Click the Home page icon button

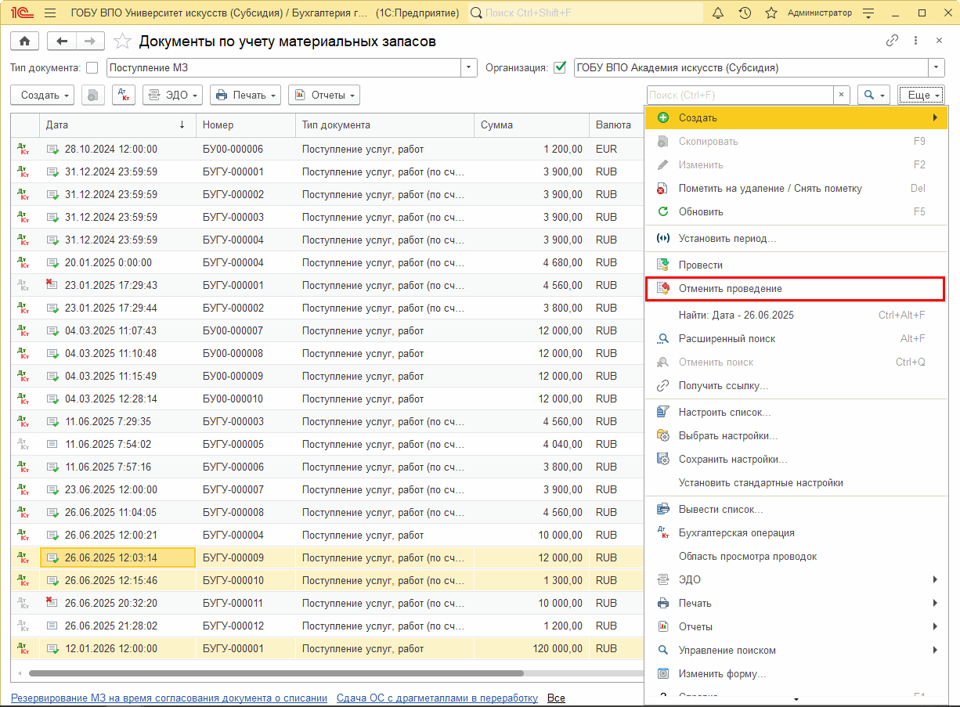coord(24,41)
